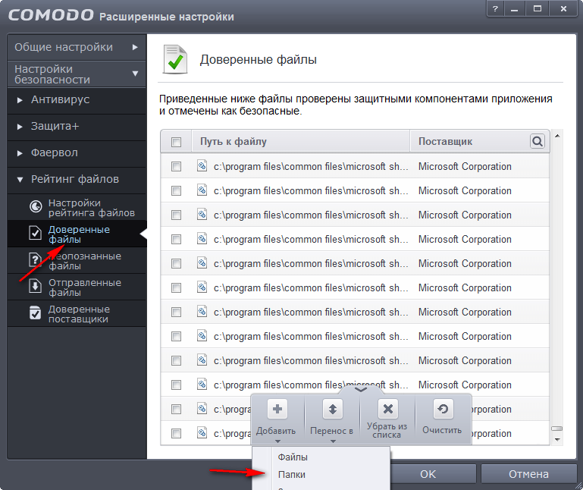Click the file icon in the seventh list row

[202, 312]
